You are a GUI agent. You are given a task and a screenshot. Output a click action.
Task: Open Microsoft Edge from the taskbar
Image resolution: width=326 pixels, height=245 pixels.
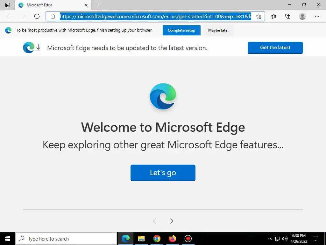pos(125,239)
